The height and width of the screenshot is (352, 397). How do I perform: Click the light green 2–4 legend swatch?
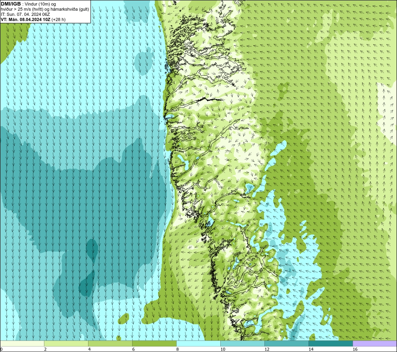tap(66, 343)
